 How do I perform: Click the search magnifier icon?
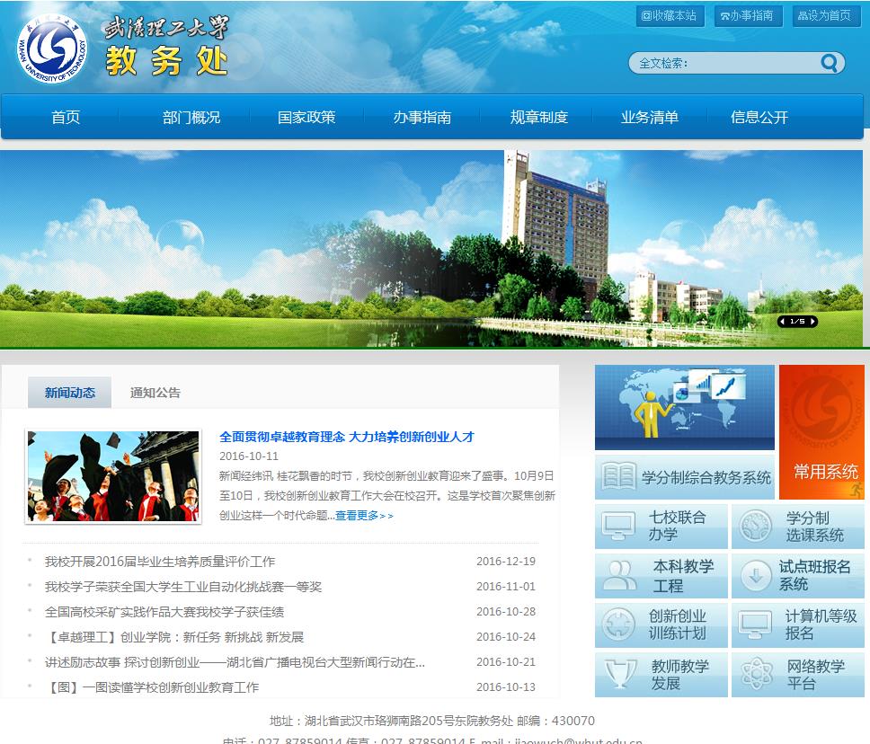829,63
